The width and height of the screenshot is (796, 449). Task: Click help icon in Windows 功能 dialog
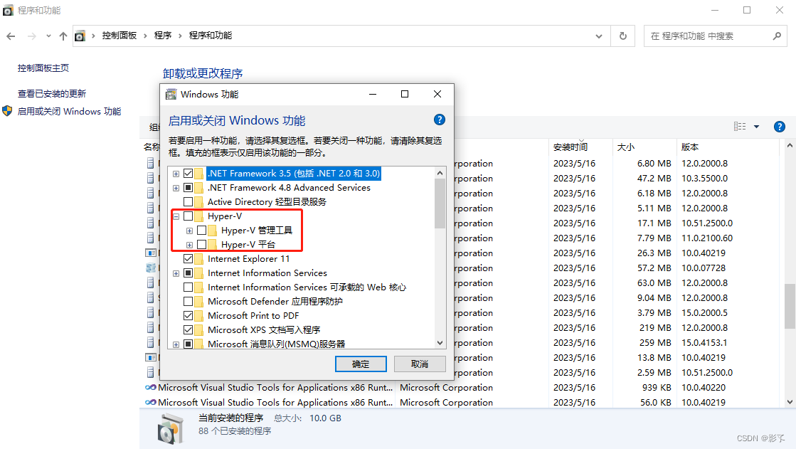(439, 120)
